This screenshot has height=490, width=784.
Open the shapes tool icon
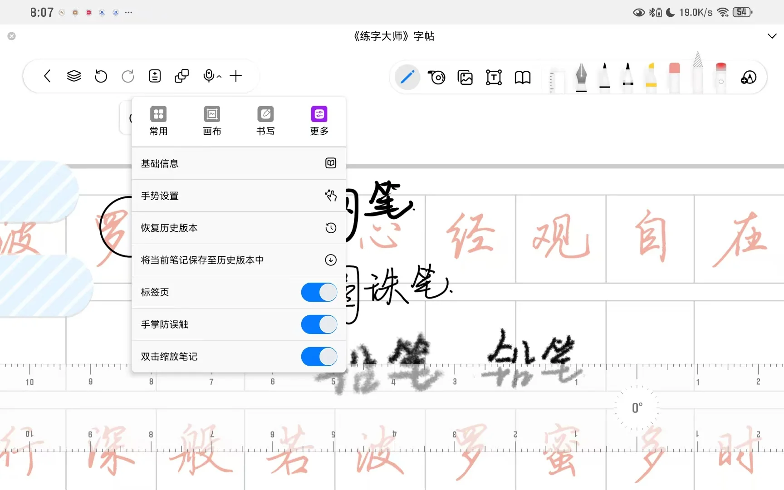click(749, 78)
